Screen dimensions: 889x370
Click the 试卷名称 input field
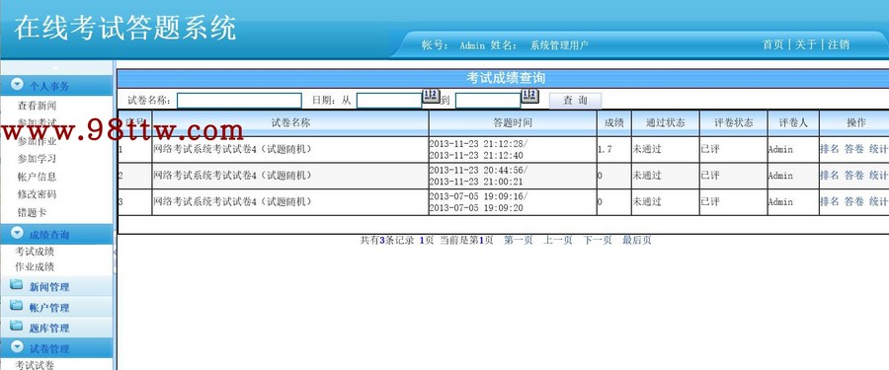tap(239, 101)
